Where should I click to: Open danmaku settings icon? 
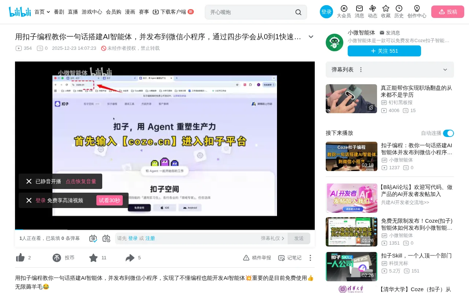point(106,238)
